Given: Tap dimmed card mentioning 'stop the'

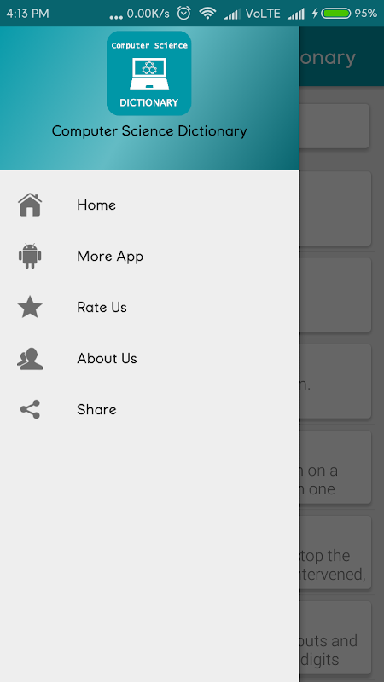Looking at the screenshot, I should pyautogui.click(x=335, y=552).
